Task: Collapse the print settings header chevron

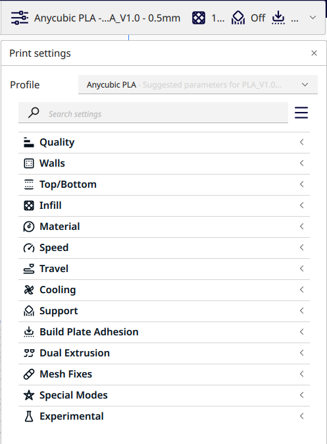Action: point(313,18)
